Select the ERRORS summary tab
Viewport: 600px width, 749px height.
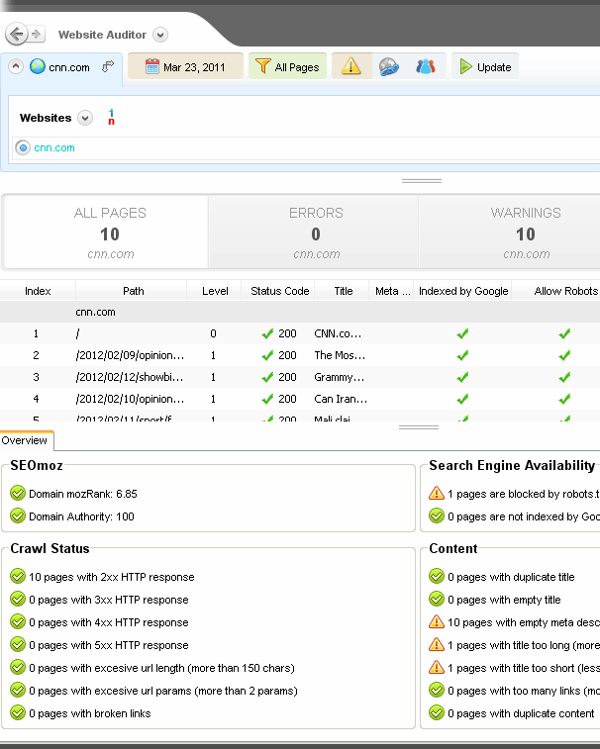click(x=315, y=233)
